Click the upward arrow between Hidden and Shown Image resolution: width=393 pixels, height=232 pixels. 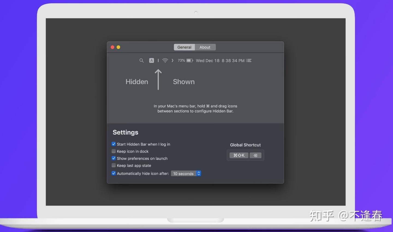pos(158,79)
